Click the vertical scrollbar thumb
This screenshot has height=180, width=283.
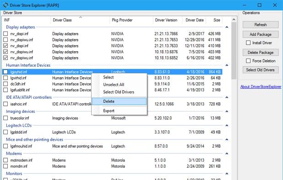234,51
